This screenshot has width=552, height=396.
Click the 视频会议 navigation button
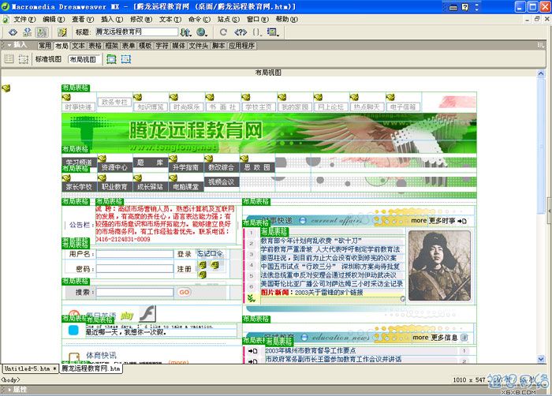pyautogui.click(x=221, y=181)
